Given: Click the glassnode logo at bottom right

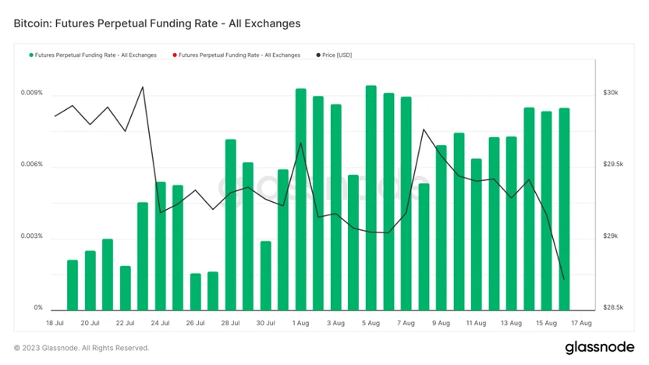Looking at the screenshot, I should point(598,347).
